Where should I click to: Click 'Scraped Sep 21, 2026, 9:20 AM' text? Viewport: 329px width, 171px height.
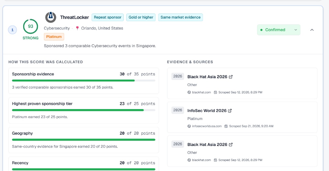click(x=251, y=126)
